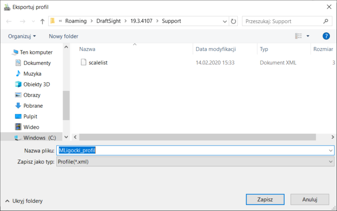The height and width of the screenshot is (211, 337).
Task: Select 19.3.4107 in the address path
Action: point(142,21)
